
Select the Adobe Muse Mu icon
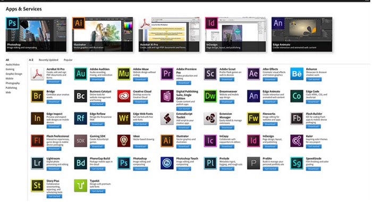(124, 74)
